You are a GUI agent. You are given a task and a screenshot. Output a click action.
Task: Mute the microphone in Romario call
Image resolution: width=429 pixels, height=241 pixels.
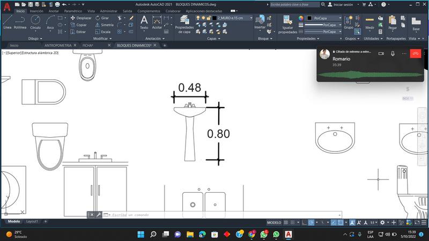pyautogui.click(x=393, y=54)
